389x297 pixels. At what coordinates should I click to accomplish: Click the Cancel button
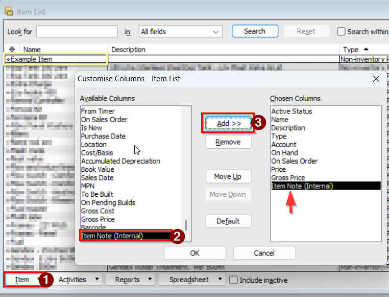coord(264,253)
